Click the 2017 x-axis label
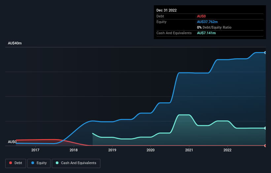271x173 pixels. [35, 150]
